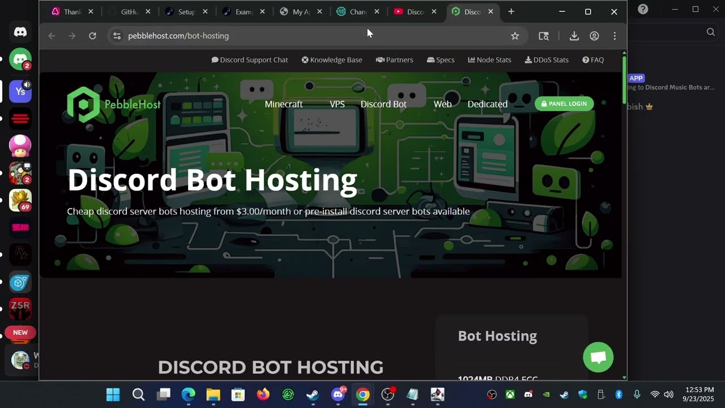This screenshot has height=408, width=725.
Task: Switch to the Setup tab
Action: click(x=186, y=11)
